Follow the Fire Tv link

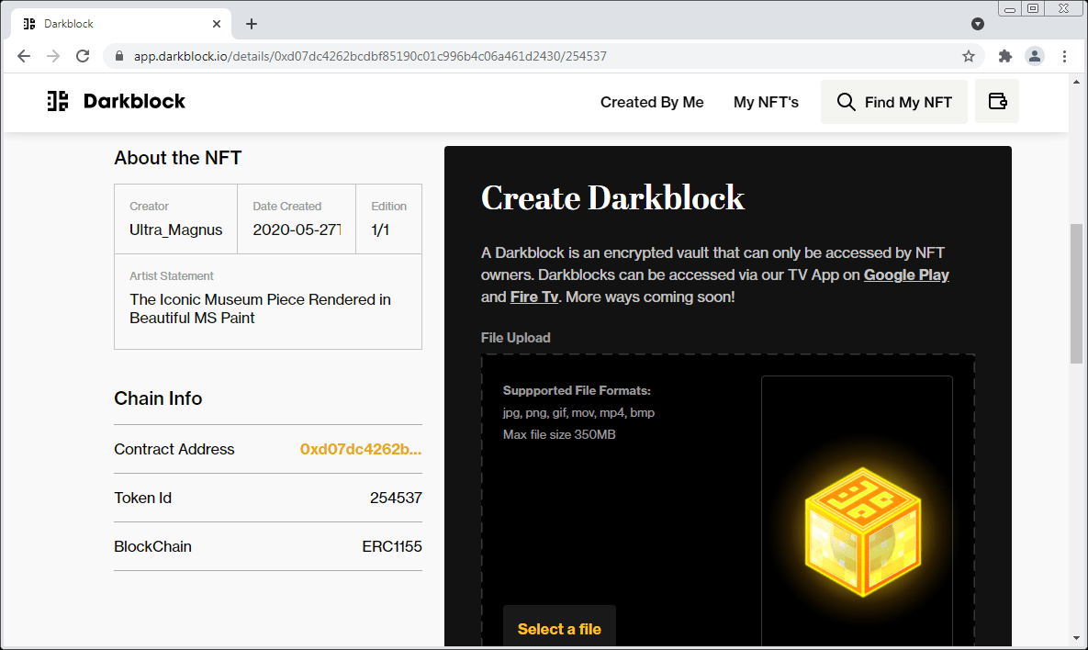pyautogui.click(x=533, y=297)
